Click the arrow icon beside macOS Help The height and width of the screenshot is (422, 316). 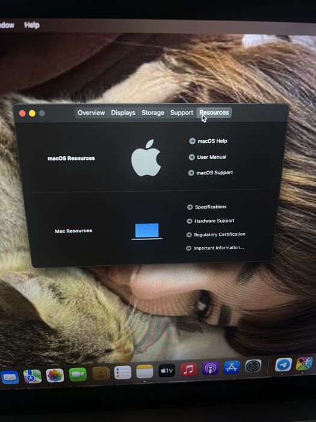[x=192, y=140]
